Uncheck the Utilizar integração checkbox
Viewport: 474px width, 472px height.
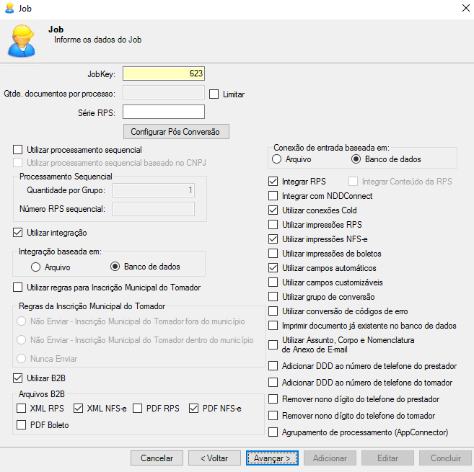click(x=18, y=233)
